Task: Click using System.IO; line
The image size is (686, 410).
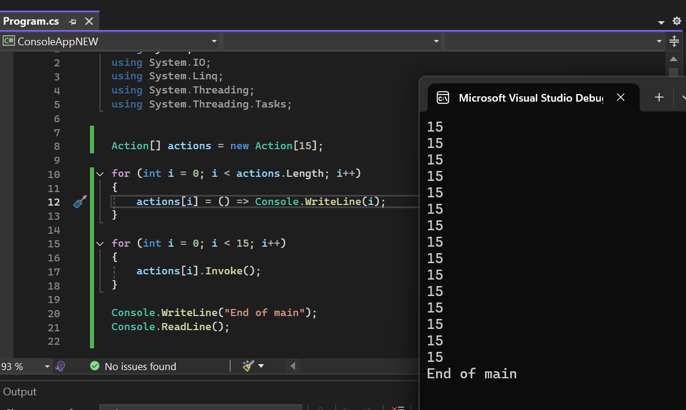Action: coord(161,63)
